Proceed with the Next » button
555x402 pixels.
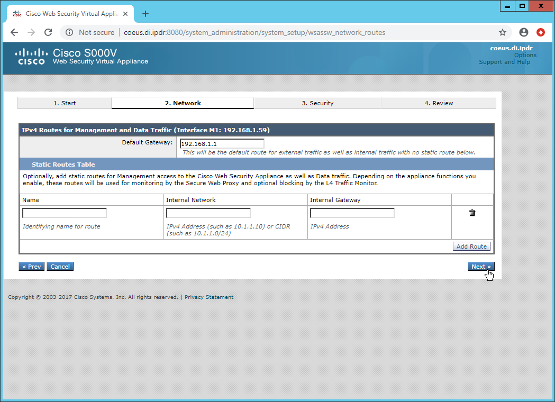coord(481,267)
